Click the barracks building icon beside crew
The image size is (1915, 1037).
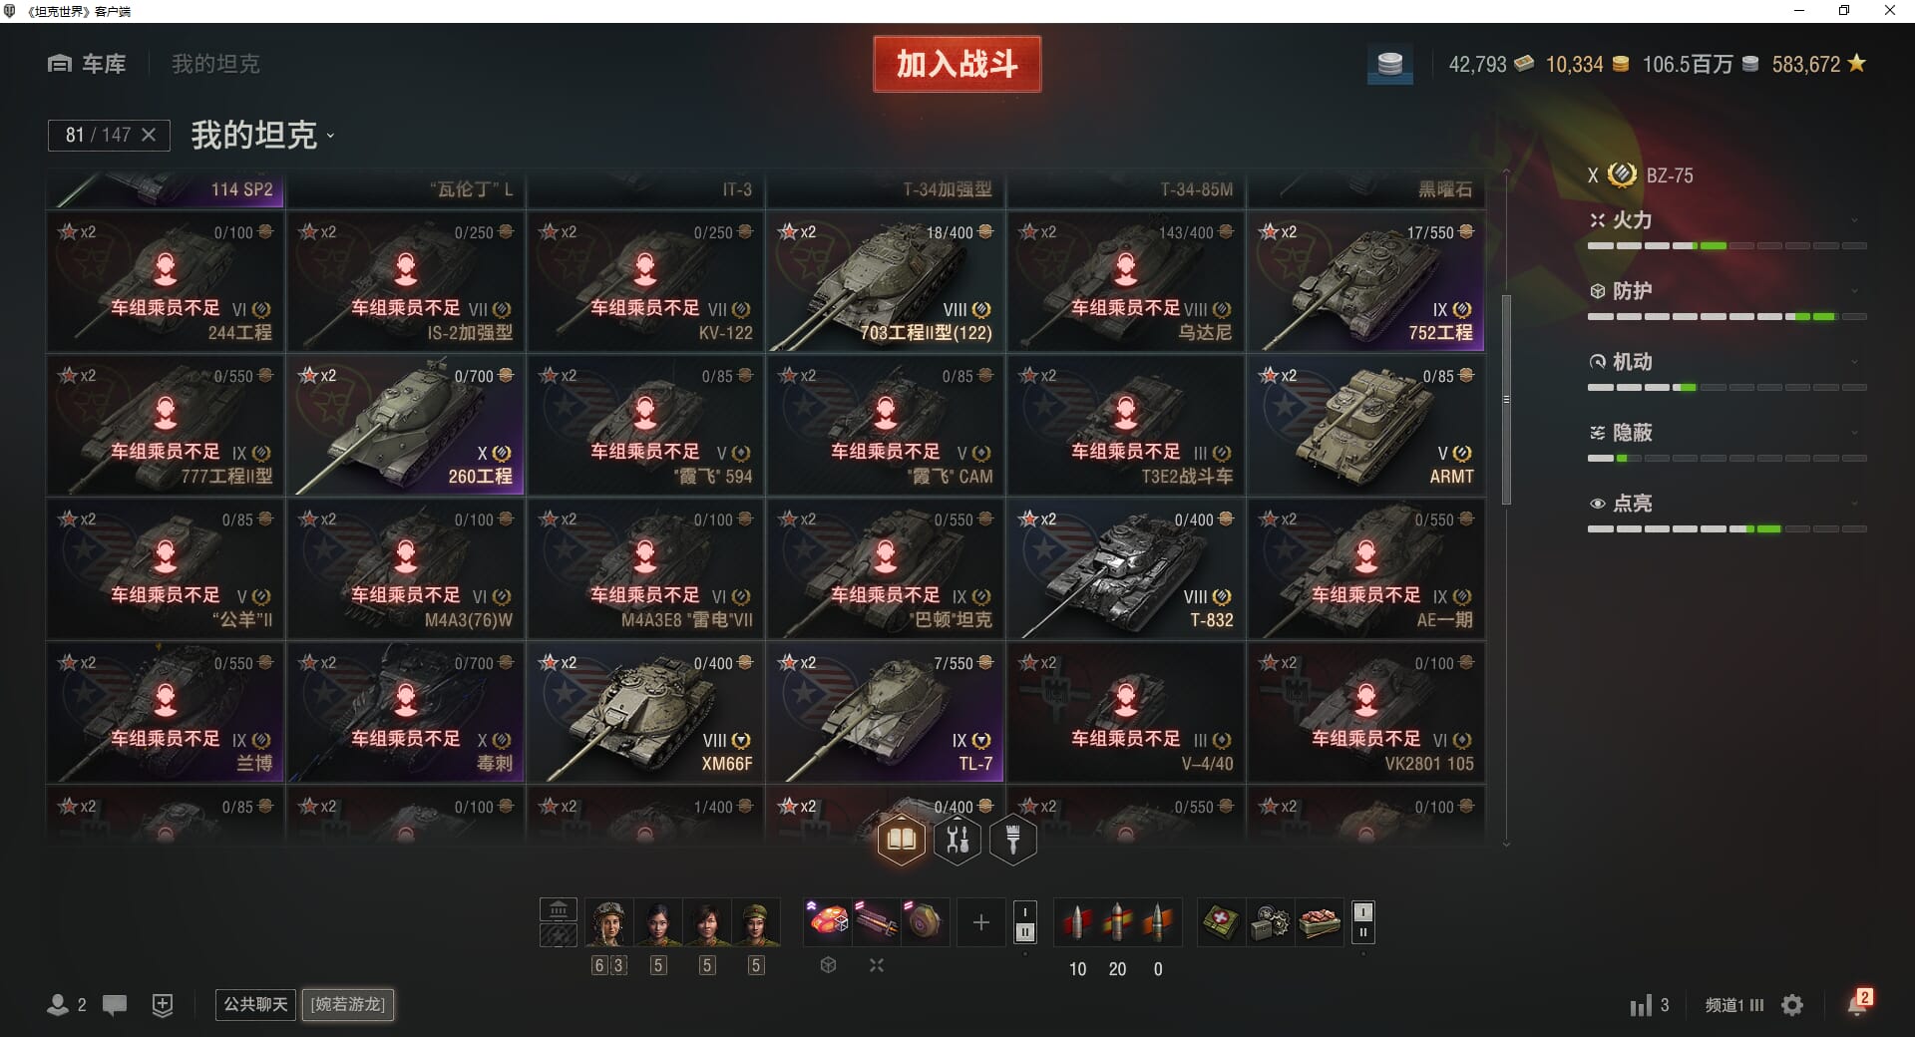(559, 909)
